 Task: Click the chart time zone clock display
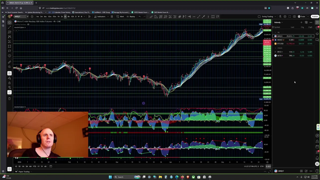(x=251, y=166)
